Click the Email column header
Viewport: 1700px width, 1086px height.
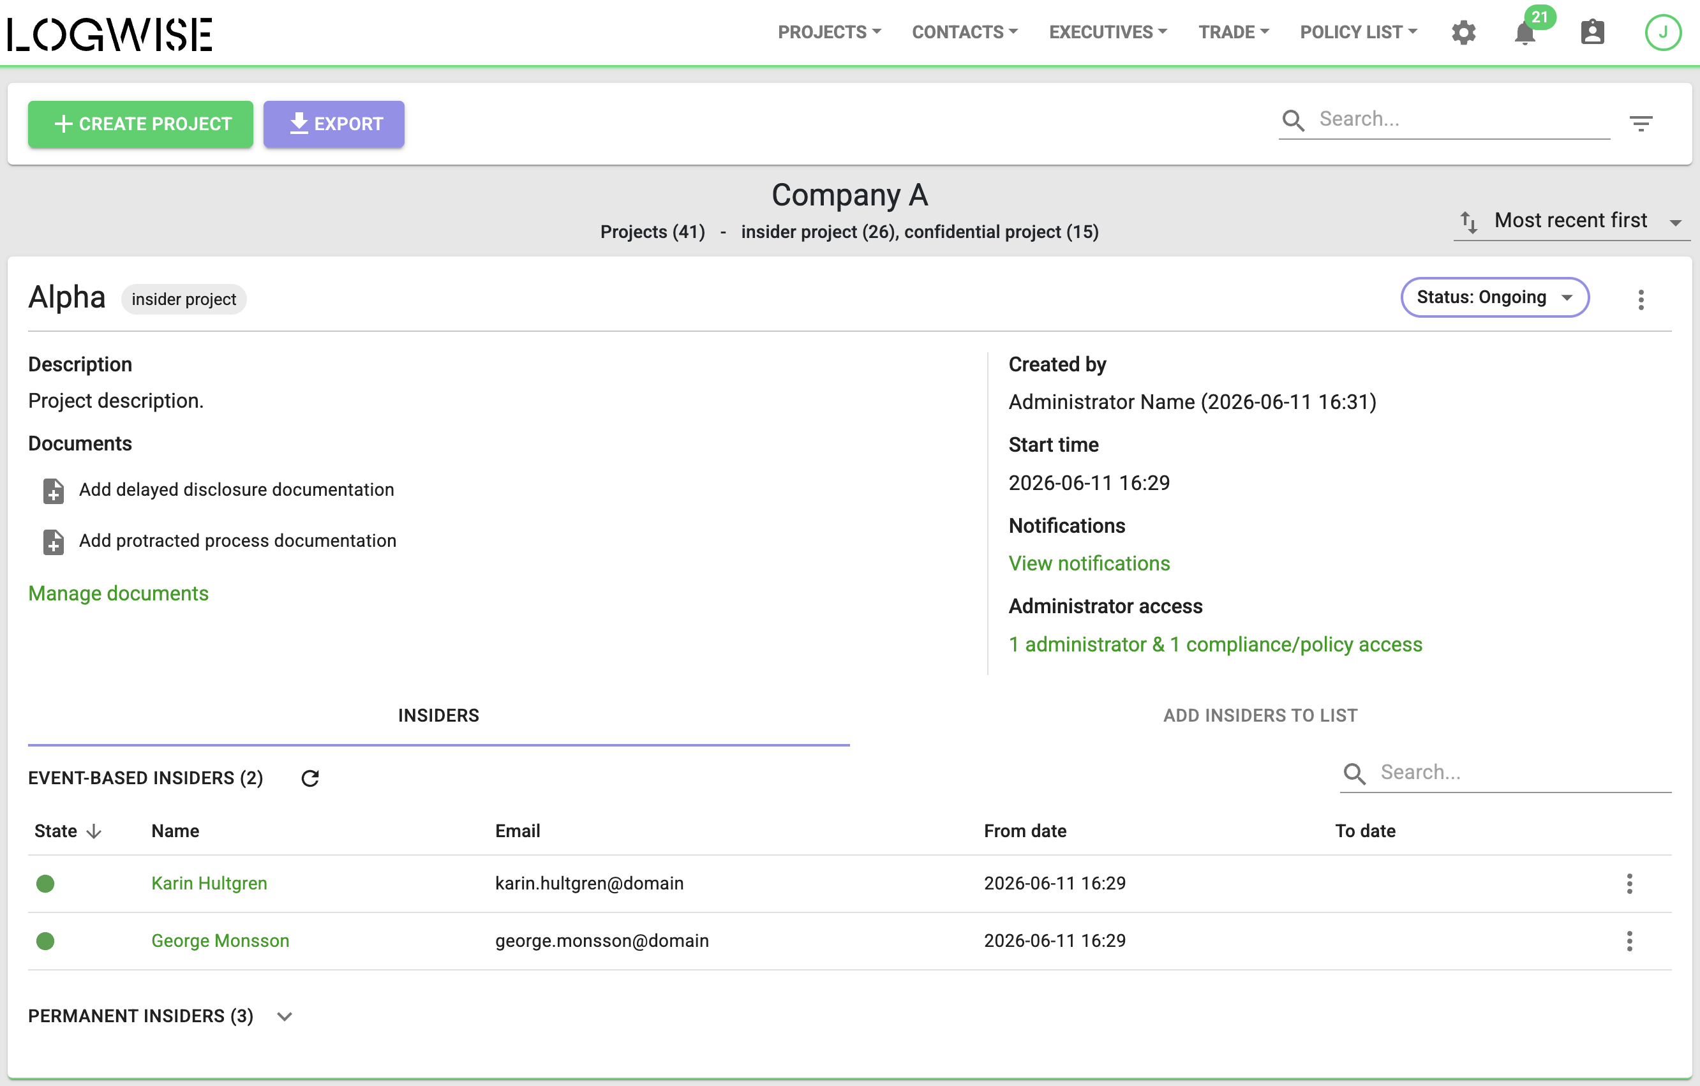click(518, 832)
